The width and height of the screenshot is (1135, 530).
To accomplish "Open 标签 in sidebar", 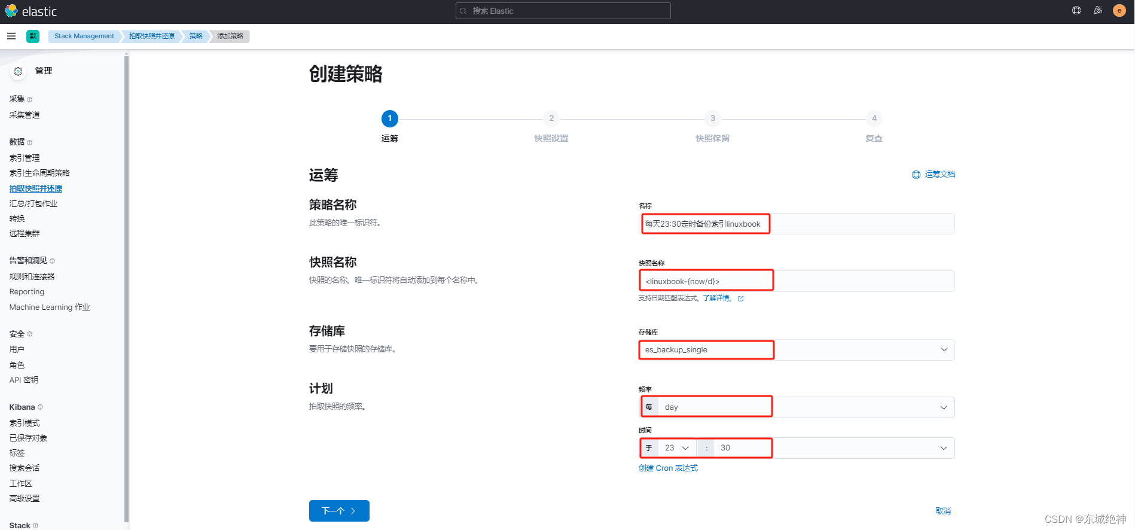I will (x=17, y=453).
